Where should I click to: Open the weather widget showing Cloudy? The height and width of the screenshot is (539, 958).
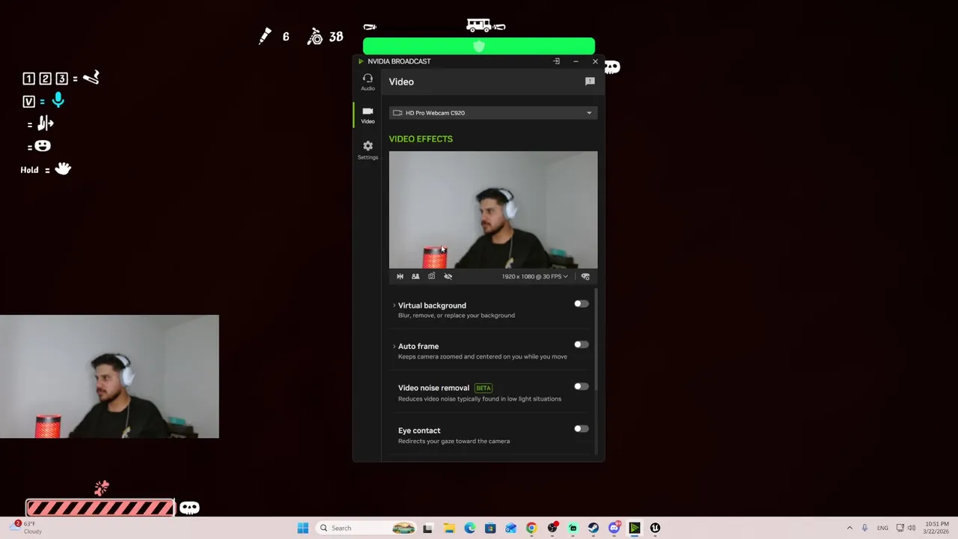click(28, 528)
